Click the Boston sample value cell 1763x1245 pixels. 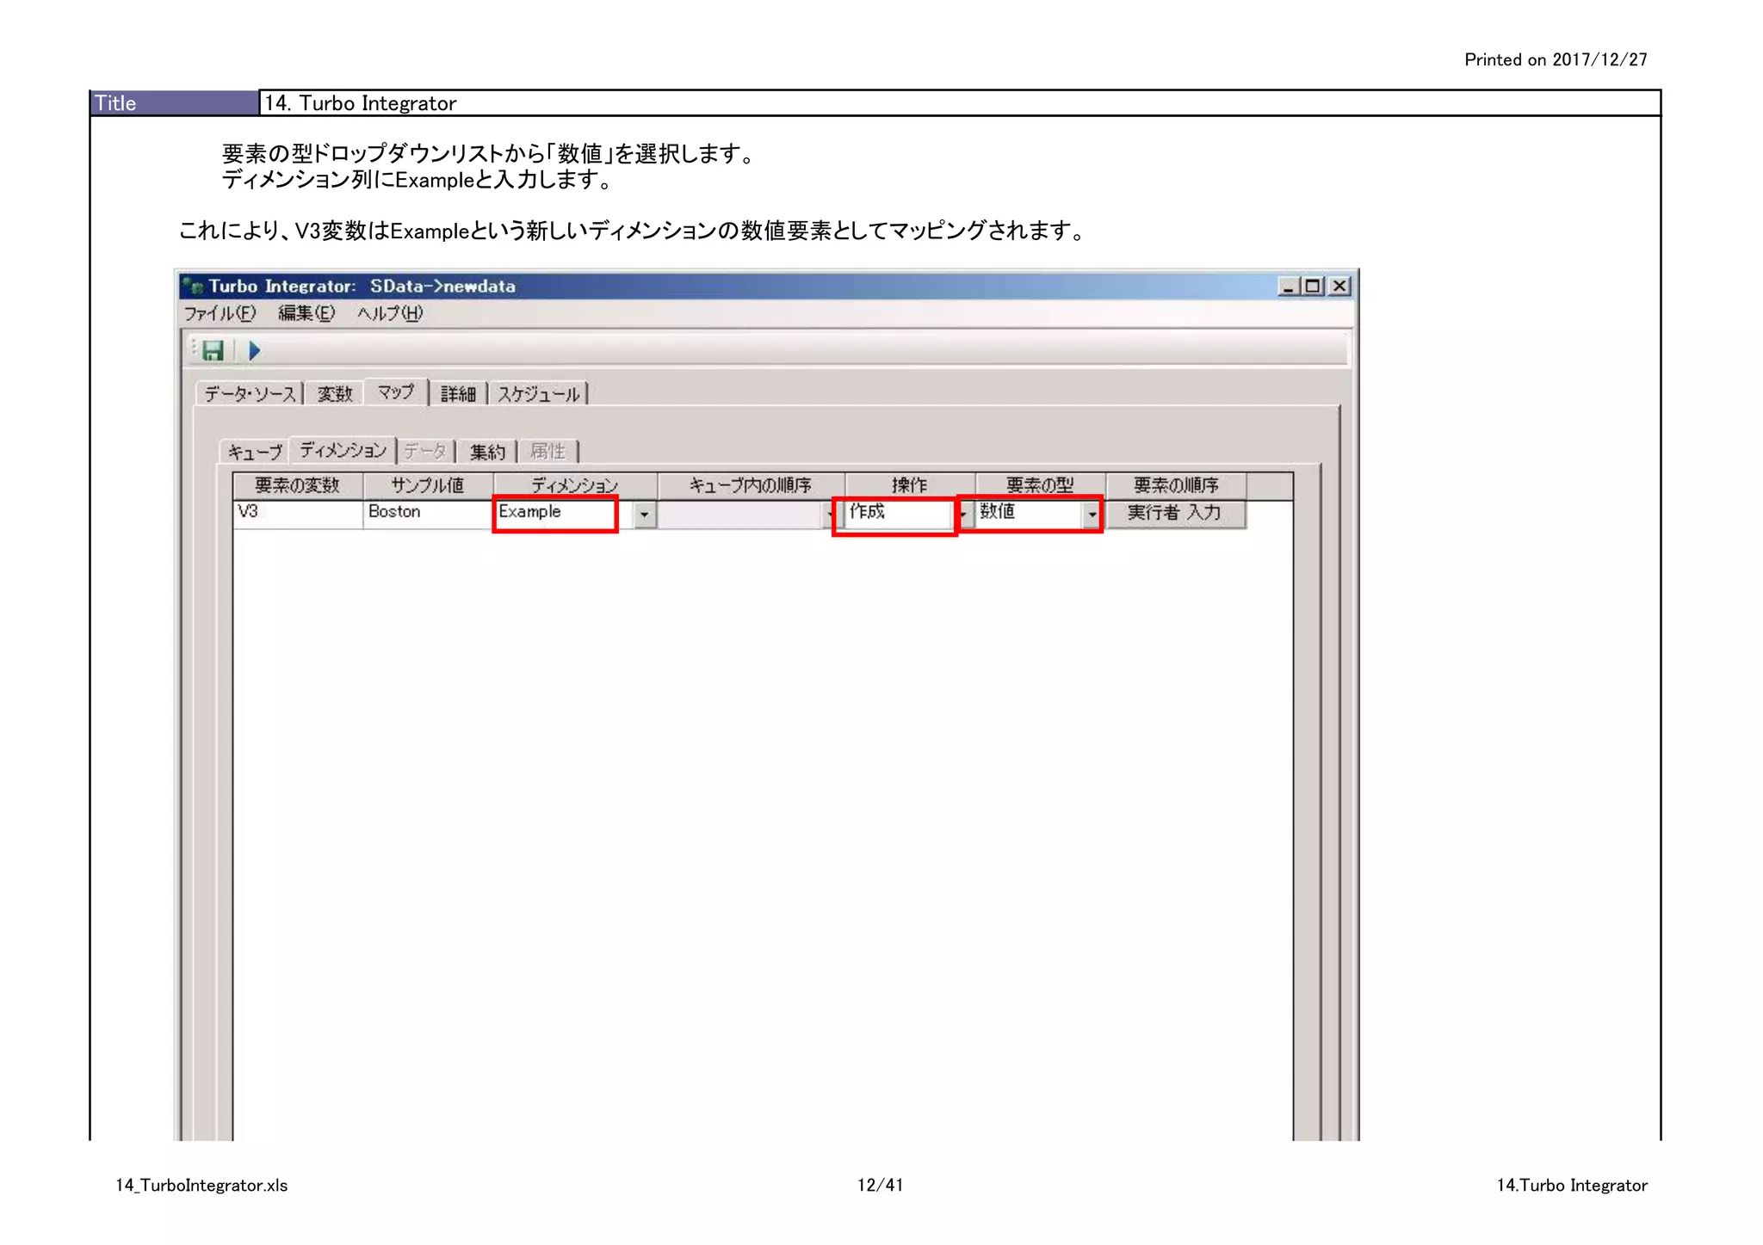428,513
